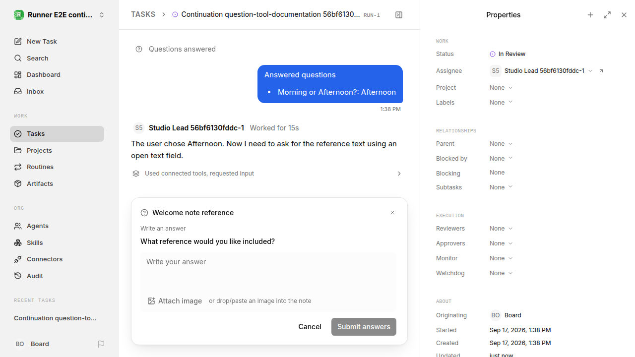Open the Monitor None dropdown
635x357 pixels.
[x=501, y=258]
